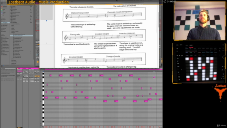The height and width of the screenshot is (128, 227).
Task: Open the Sounds category in Ableton browser
Action: click(x=4, y=20)
